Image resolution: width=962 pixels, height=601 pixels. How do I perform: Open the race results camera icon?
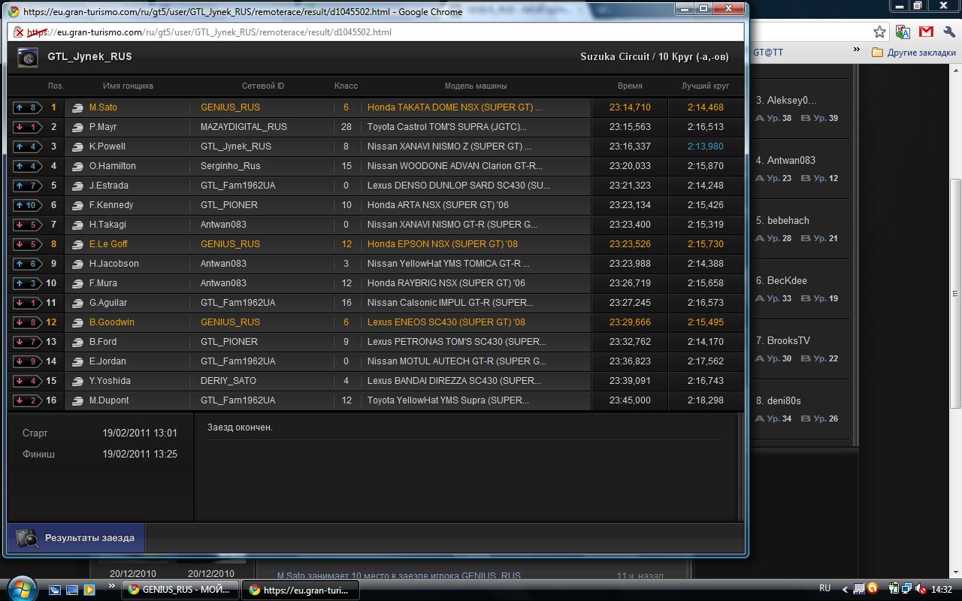coord(27,538)
